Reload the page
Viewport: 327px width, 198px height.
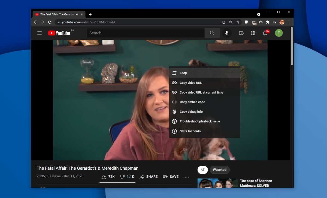[50, 22]
